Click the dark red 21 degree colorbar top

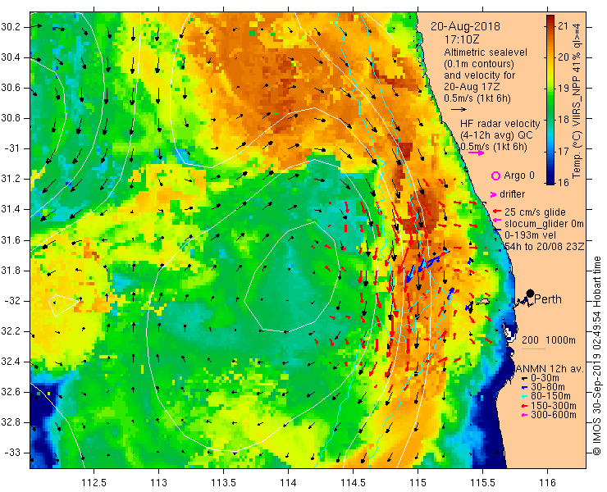[x=550, y=21]
